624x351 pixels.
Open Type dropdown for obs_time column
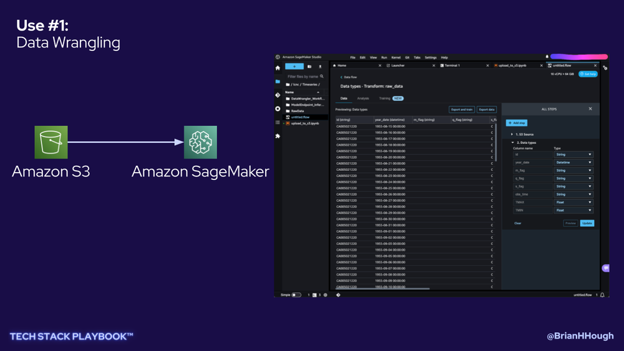click(x=573, y=195)
